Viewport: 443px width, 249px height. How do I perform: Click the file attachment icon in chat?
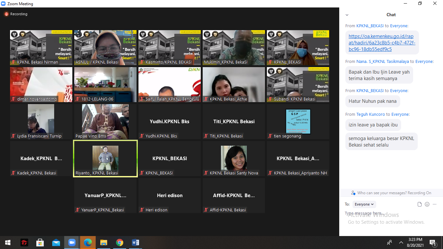420,204
